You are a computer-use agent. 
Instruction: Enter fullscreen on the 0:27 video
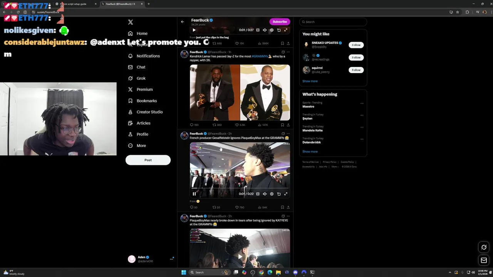point(286,30)
